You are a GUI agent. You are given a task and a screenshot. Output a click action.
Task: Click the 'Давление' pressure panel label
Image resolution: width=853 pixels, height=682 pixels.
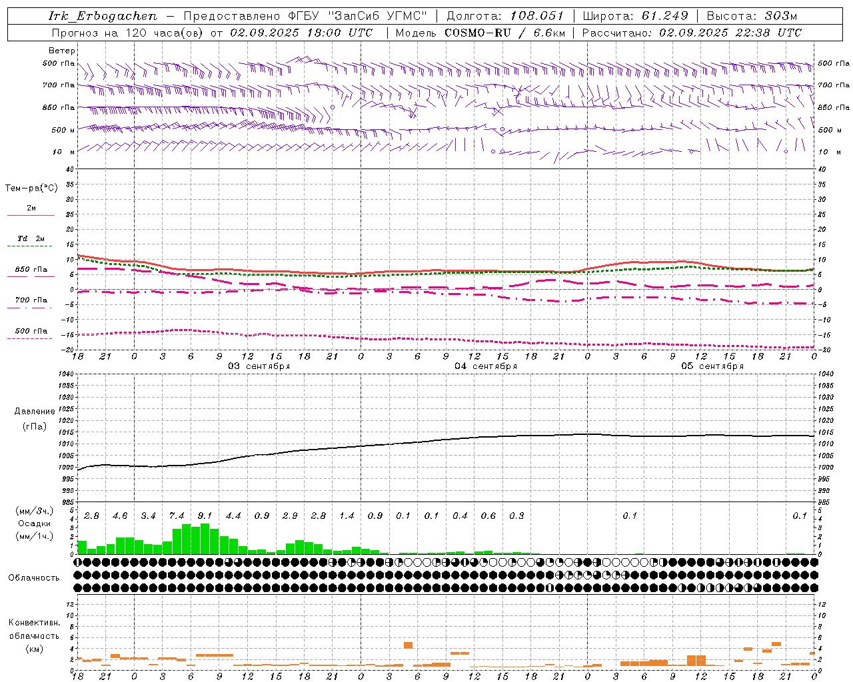35,412
